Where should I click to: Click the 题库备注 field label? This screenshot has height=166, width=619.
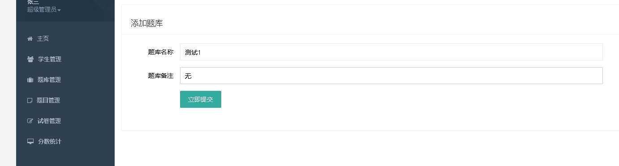tap(161, 76)
